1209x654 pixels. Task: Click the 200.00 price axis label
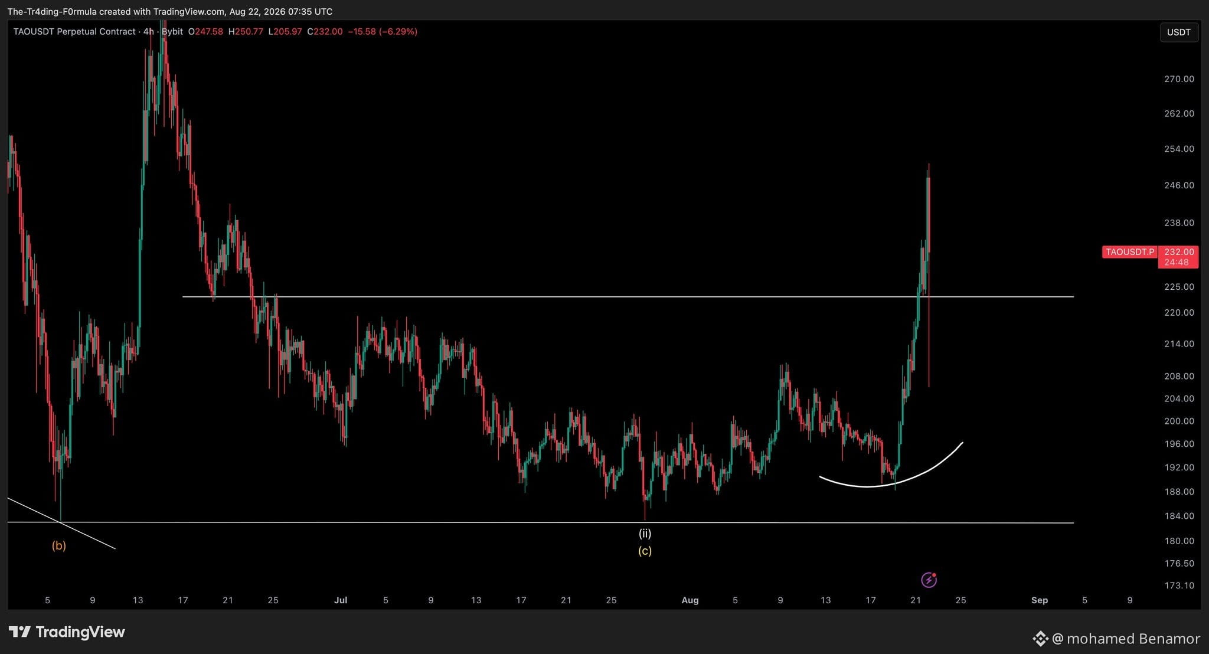(x=1179, y=421)
